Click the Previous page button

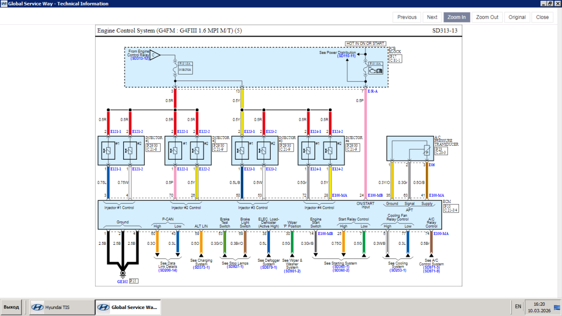click(407, 17)
